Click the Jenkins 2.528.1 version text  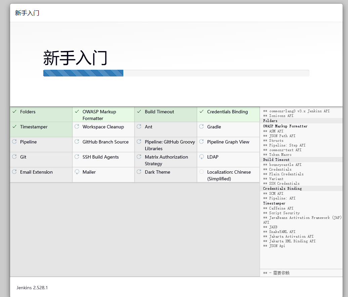(32, 288)
